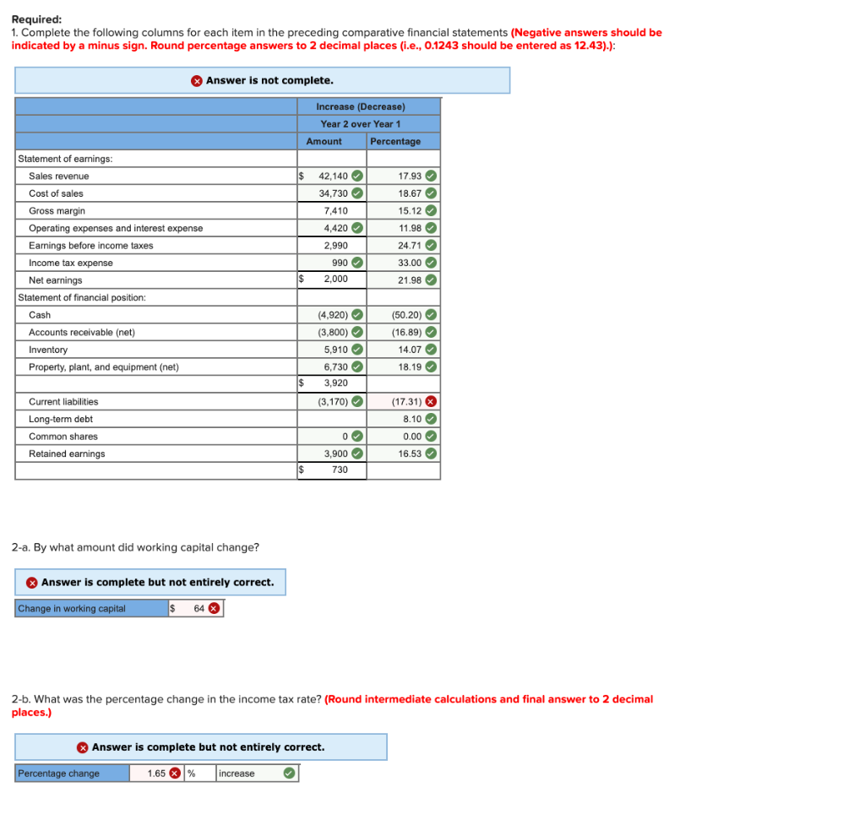Click the green checkmark beside Sales revenue amount
The height and width of the screenshot is (820, 865).
(x=358, y=176)
